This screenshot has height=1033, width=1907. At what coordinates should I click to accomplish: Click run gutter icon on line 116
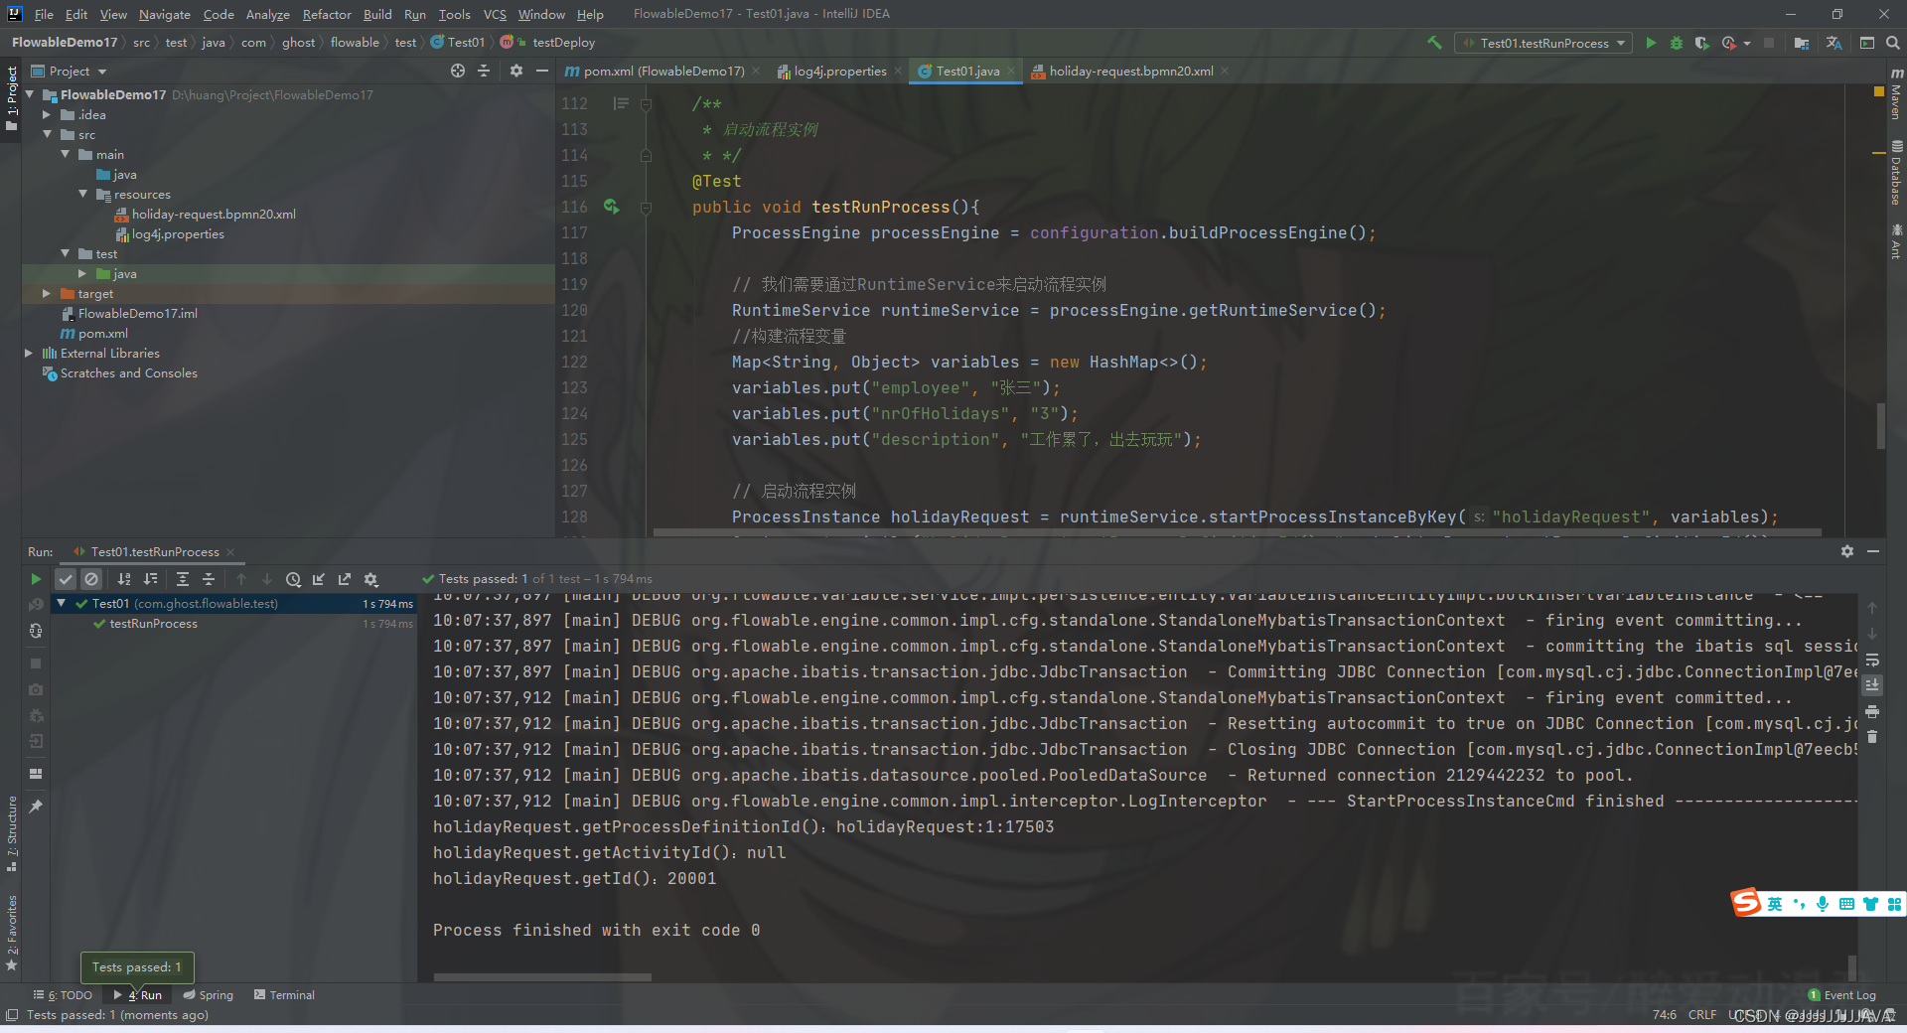point(611,207)
